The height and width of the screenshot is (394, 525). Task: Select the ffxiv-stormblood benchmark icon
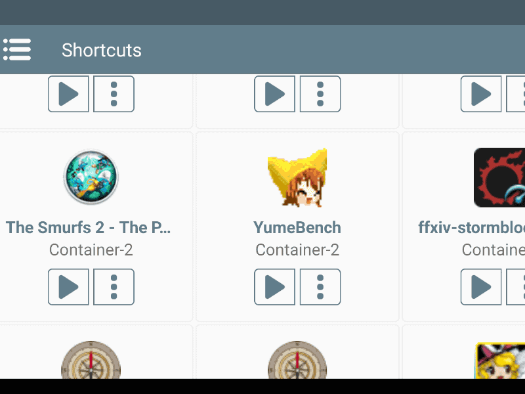pos(500,177)
